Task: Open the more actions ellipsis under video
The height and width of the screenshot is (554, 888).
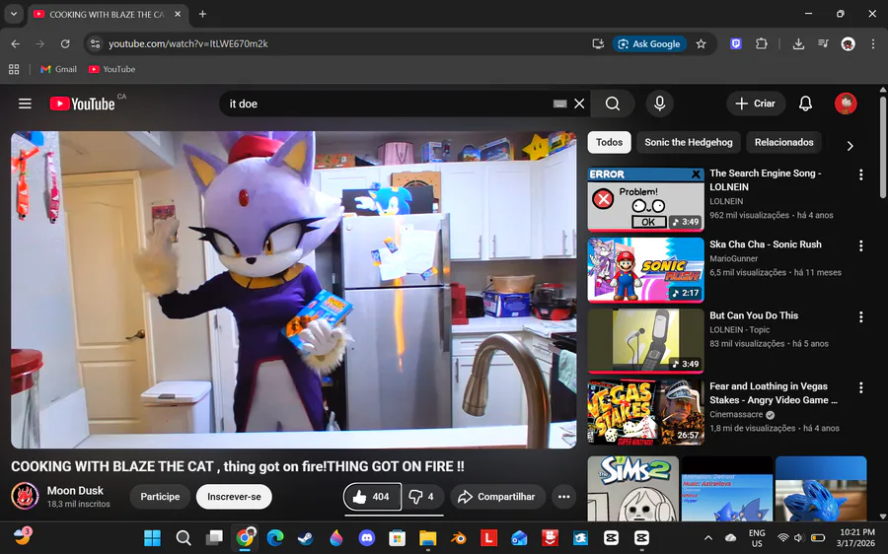Action: point(563,497)
